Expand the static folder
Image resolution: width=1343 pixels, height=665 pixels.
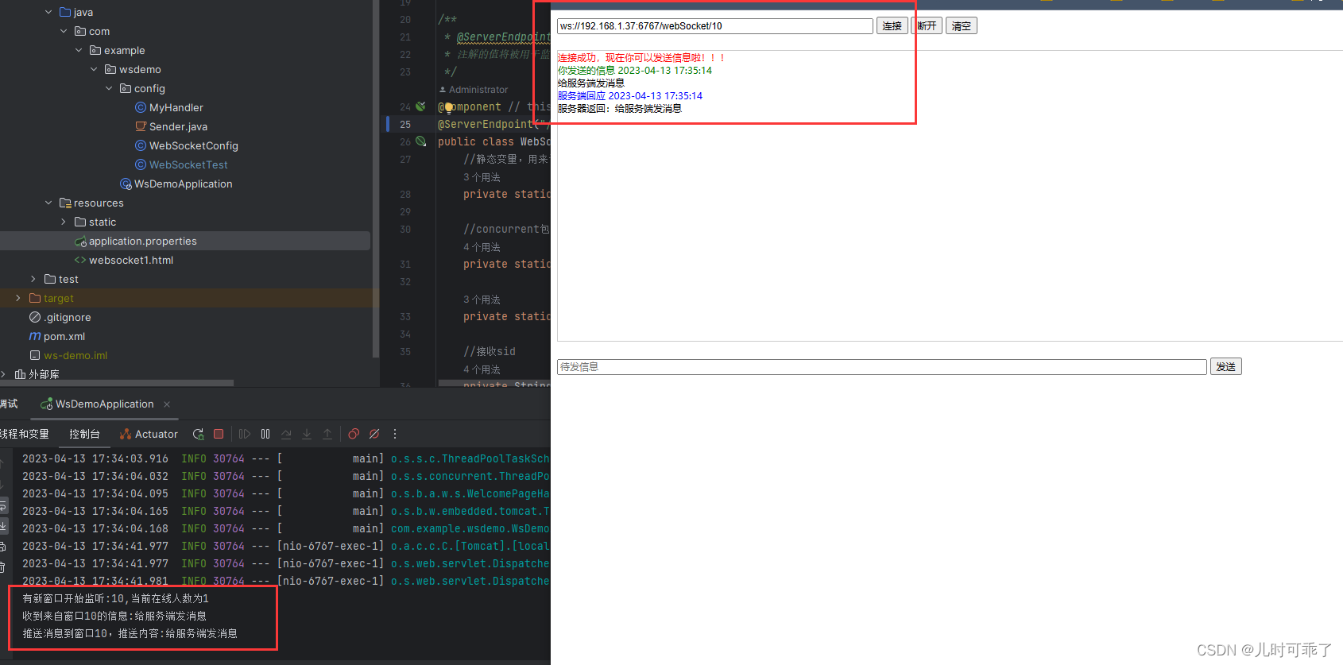[x=64, y=222]
